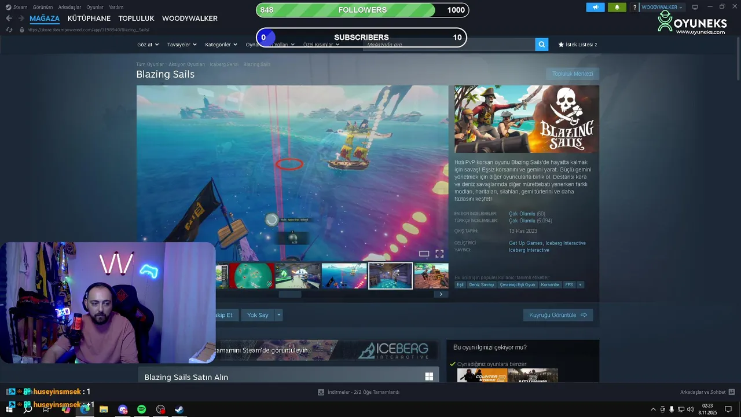Viewport: 741px width, 417px height.
Task: Select the Korsanlar tag
Action: pyautogui.click(x=550, y=284)
